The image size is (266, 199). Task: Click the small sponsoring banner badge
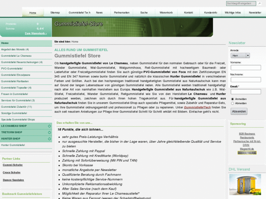247,153
